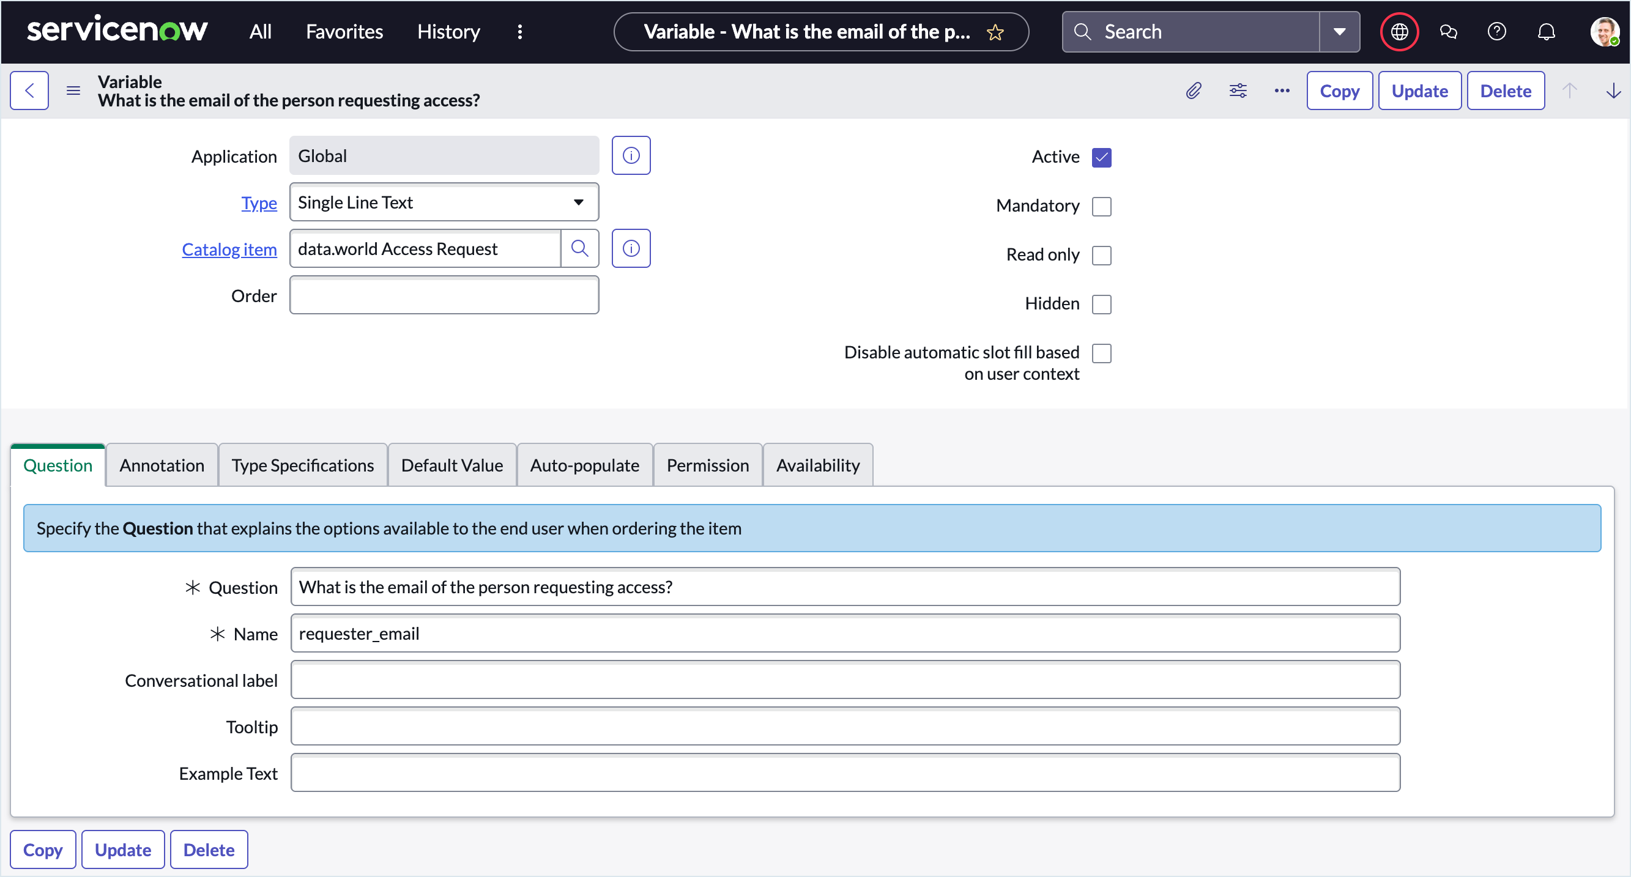Open the personalize form settings icon
The height and width of the screenshot is (877, 1631).
(1238, 91)
